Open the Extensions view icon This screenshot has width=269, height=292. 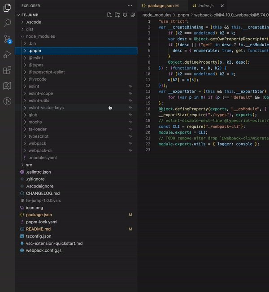(7, 70)
